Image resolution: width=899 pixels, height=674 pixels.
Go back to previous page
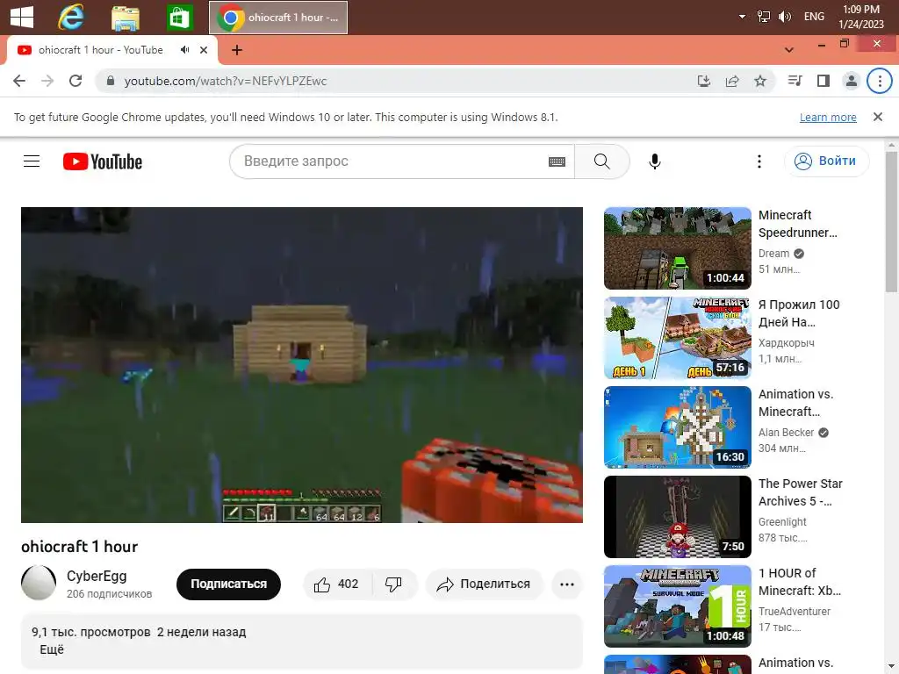(19, 81)
